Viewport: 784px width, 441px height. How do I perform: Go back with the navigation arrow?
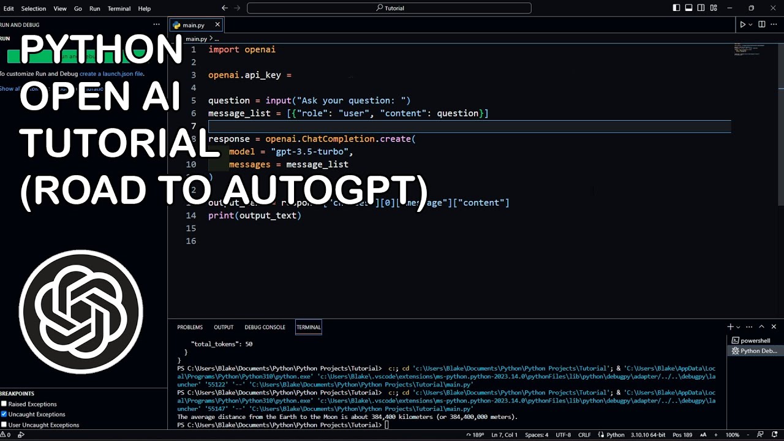[x=225, y=8]
